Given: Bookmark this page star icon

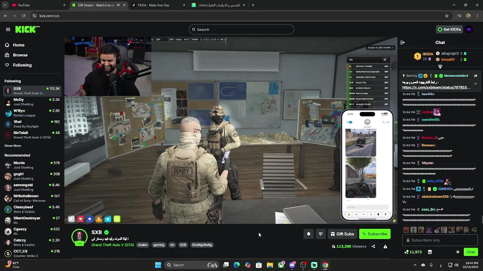Looking at the screenshot, I should (447, 16).
